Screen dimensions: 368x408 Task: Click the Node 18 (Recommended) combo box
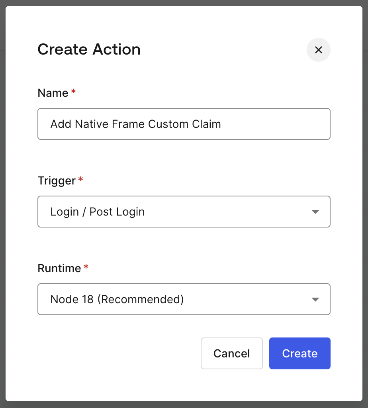[x=184, y=299]
